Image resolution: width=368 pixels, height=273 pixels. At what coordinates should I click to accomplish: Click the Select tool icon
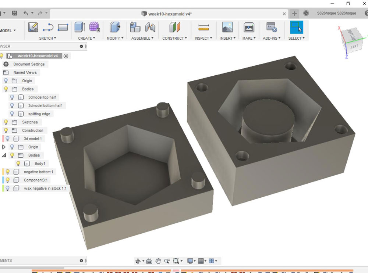point(296,27)
